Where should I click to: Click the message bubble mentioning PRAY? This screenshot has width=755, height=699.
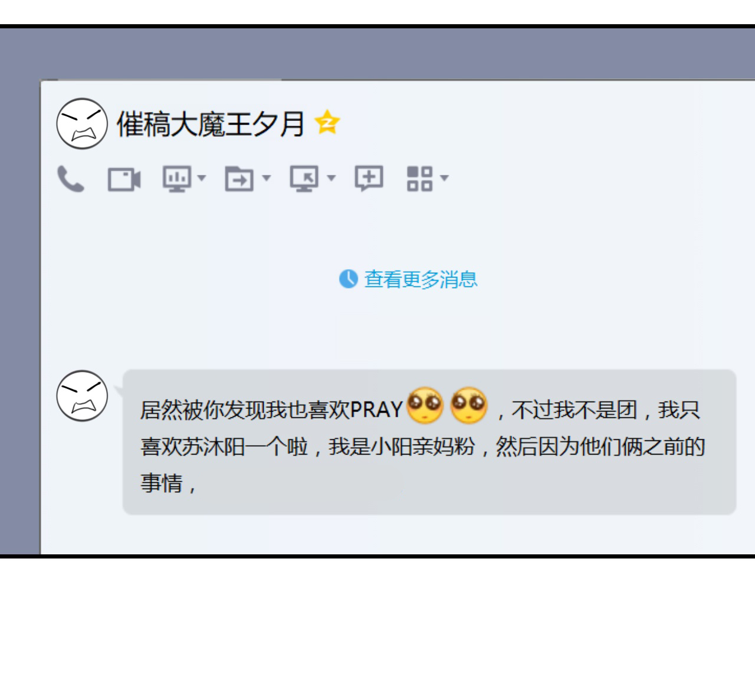pyautogui.click(x=429, y=442)
